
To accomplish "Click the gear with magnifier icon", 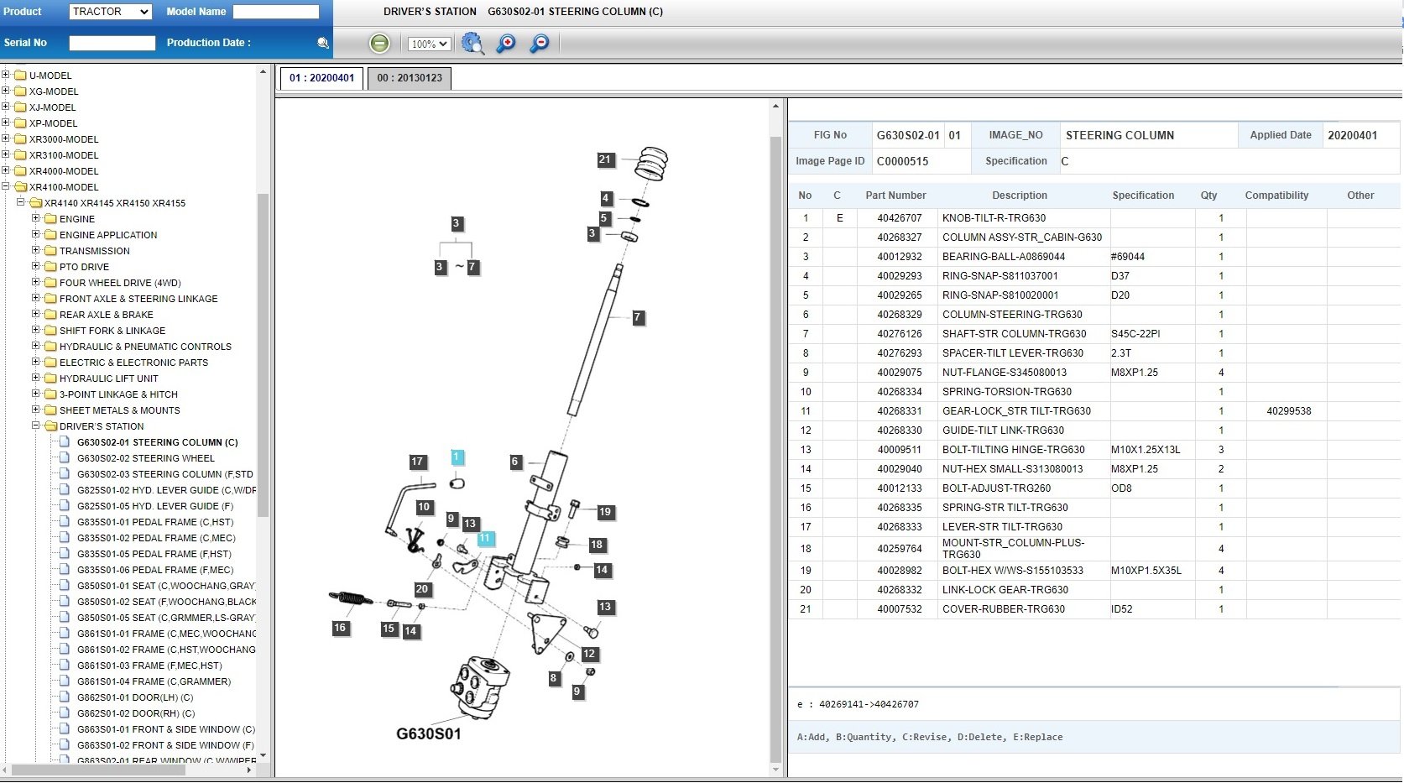I will [472, 44].
